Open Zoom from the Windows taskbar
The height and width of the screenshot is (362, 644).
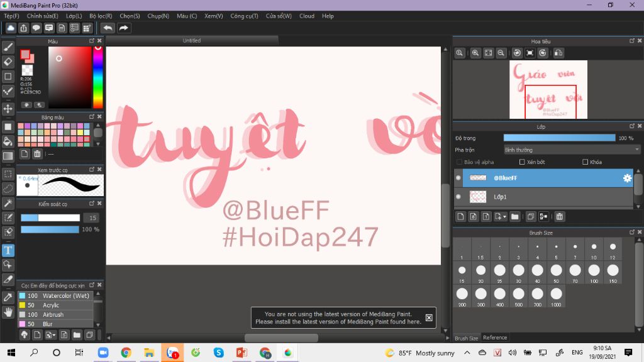tap(103, 353)
